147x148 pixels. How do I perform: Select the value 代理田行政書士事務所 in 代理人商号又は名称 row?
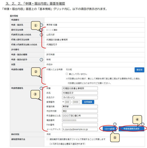point(57,40)
